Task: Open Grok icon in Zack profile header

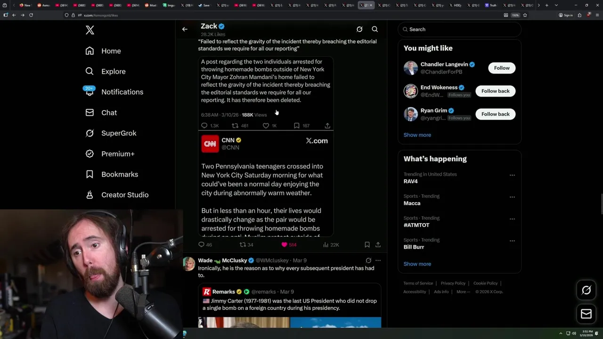Action: [x=359, y=29]
